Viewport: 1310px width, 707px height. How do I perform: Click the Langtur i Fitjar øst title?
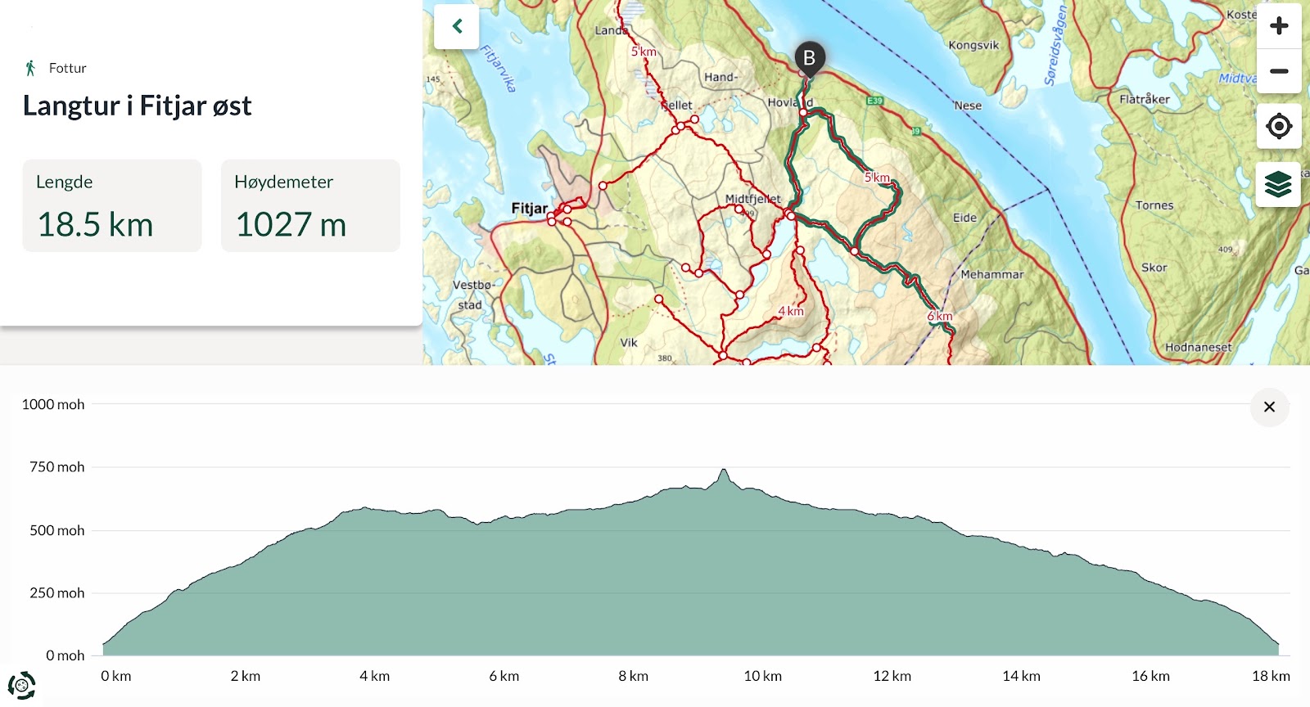137,106
